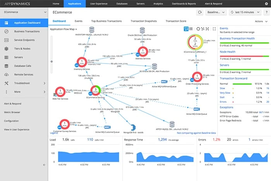Open the Home top menu
271x181 pixels.
tap(56, 3)
